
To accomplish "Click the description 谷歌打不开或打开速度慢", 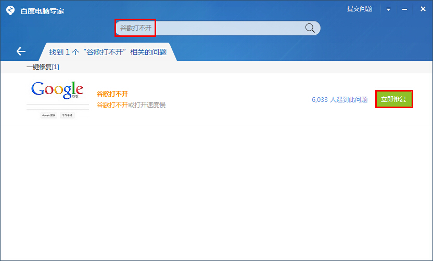I will pos(131,105).
